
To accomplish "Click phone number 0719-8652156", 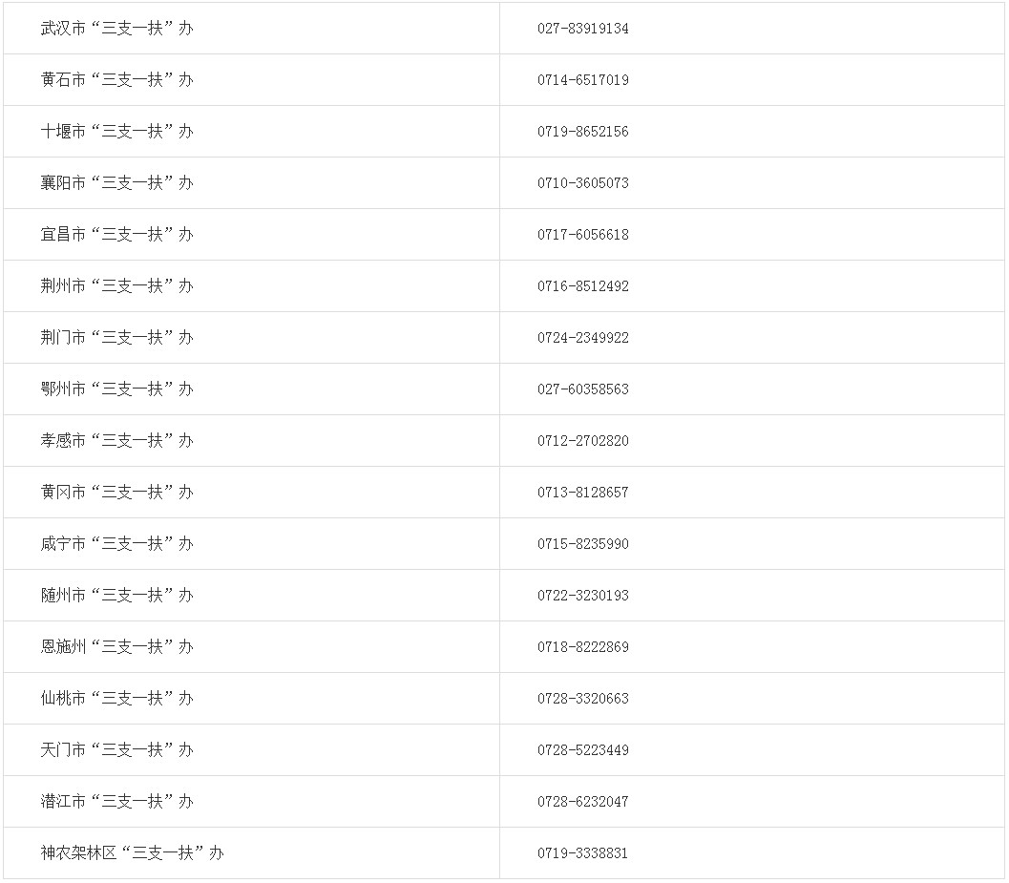I will point(583,132).
